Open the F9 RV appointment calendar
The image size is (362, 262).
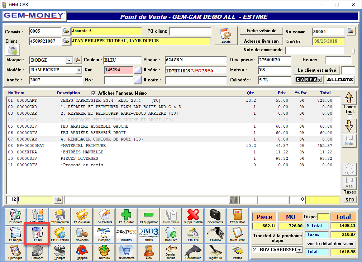(x=37, y=234)
